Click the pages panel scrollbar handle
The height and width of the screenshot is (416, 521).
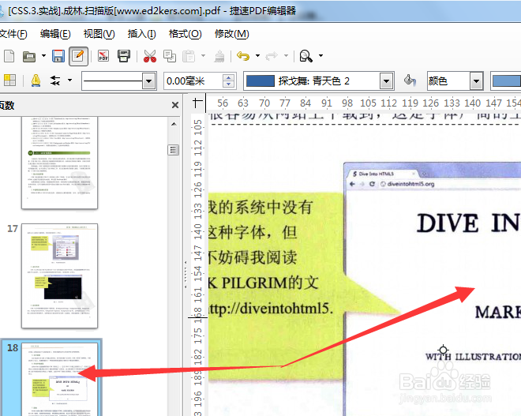click(x=173, y=150)
